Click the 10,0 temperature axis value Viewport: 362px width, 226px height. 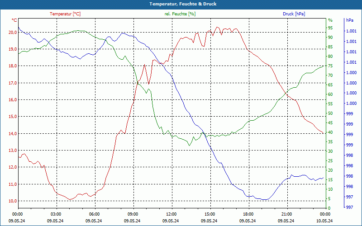click(13, 201)
